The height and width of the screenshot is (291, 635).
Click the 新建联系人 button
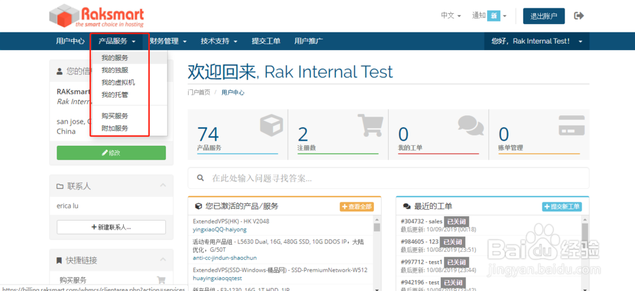coord(111,227)
